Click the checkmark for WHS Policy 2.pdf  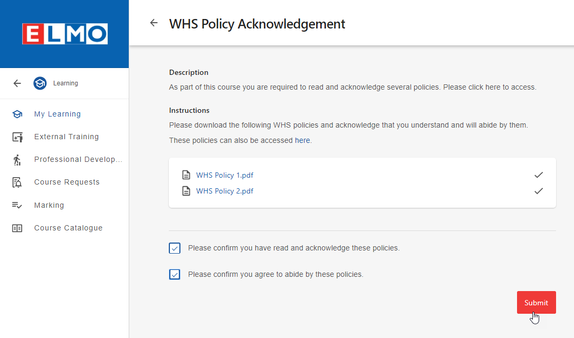539,191
